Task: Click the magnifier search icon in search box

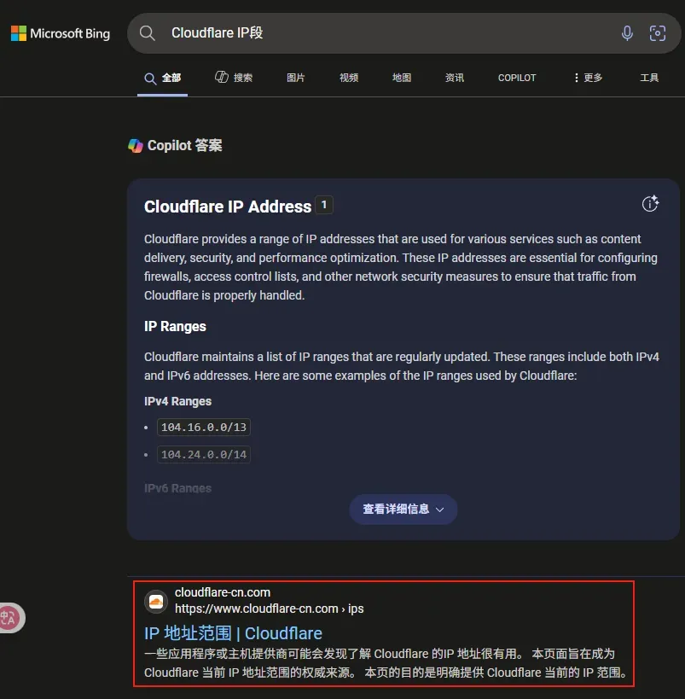Action: (x=148, y=33)
